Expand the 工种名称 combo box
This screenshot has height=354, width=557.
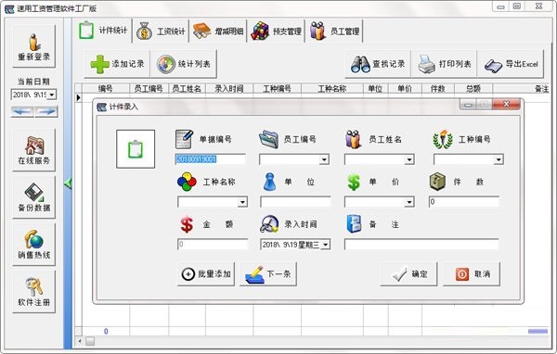click(x=242, y=202)
